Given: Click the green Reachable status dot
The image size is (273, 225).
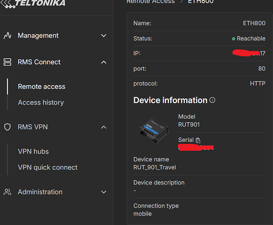Looking at the screenshot, I should pos(233,39).
